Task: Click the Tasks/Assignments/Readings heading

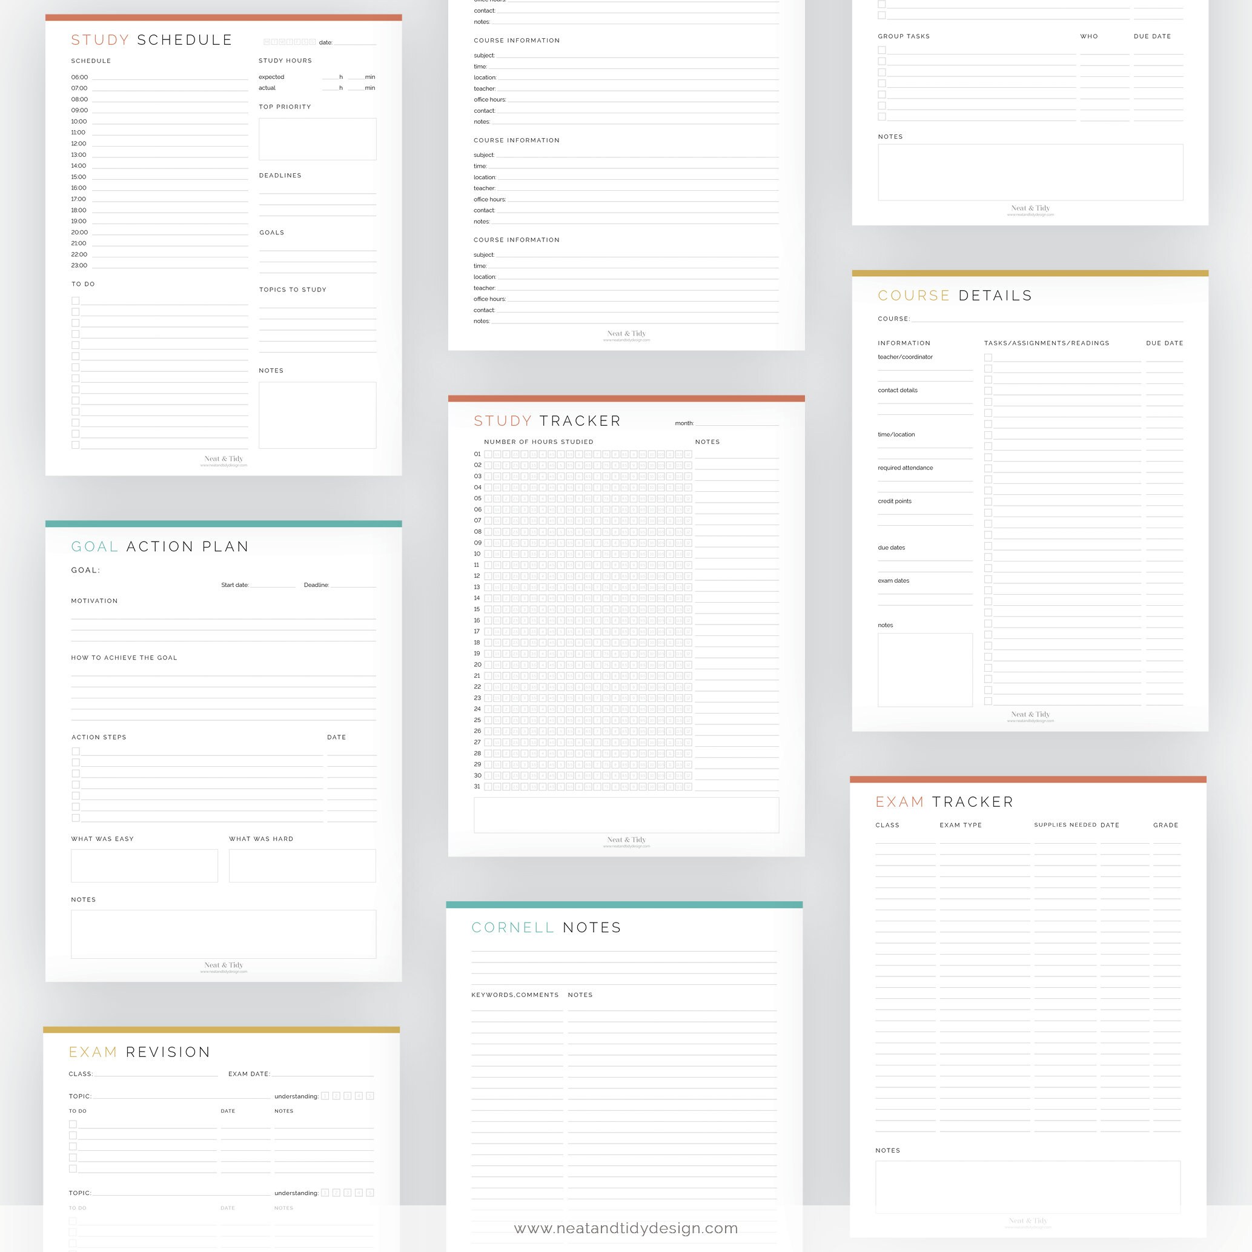Action: 1047,343
